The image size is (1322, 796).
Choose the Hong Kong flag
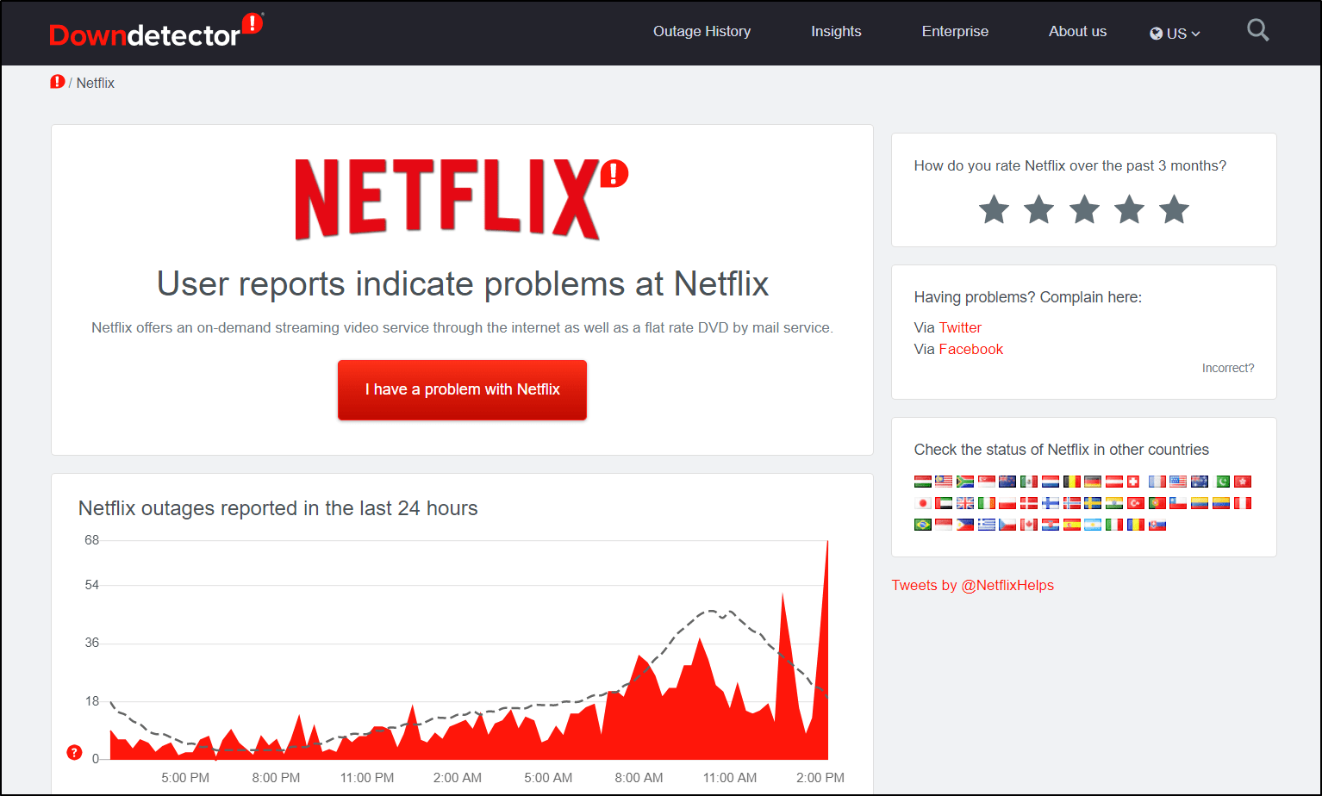tap(1243, 482)
